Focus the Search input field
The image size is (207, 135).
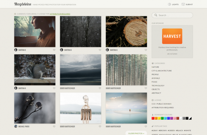[172, 15]
